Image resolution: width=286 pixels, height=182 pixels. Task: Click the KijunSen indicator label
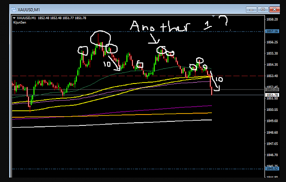click(20, 22)
